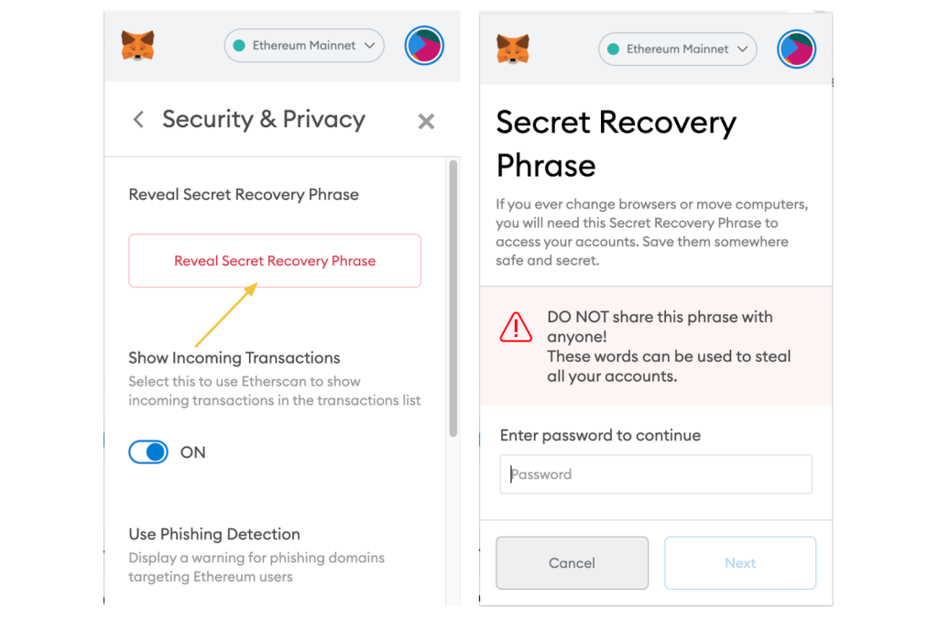Viewport: 938px width, 620px height.
Task: Click the settings panel vertical scrollbar
Action: coord(453,299)
